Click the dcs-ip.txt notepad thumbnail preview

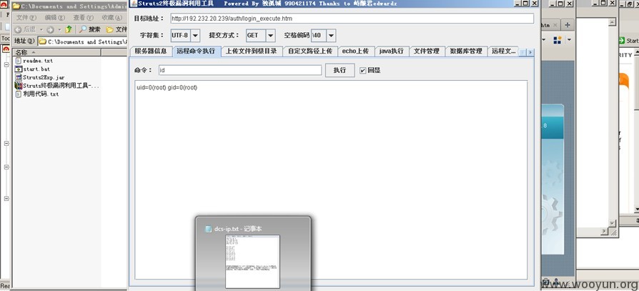252,262
